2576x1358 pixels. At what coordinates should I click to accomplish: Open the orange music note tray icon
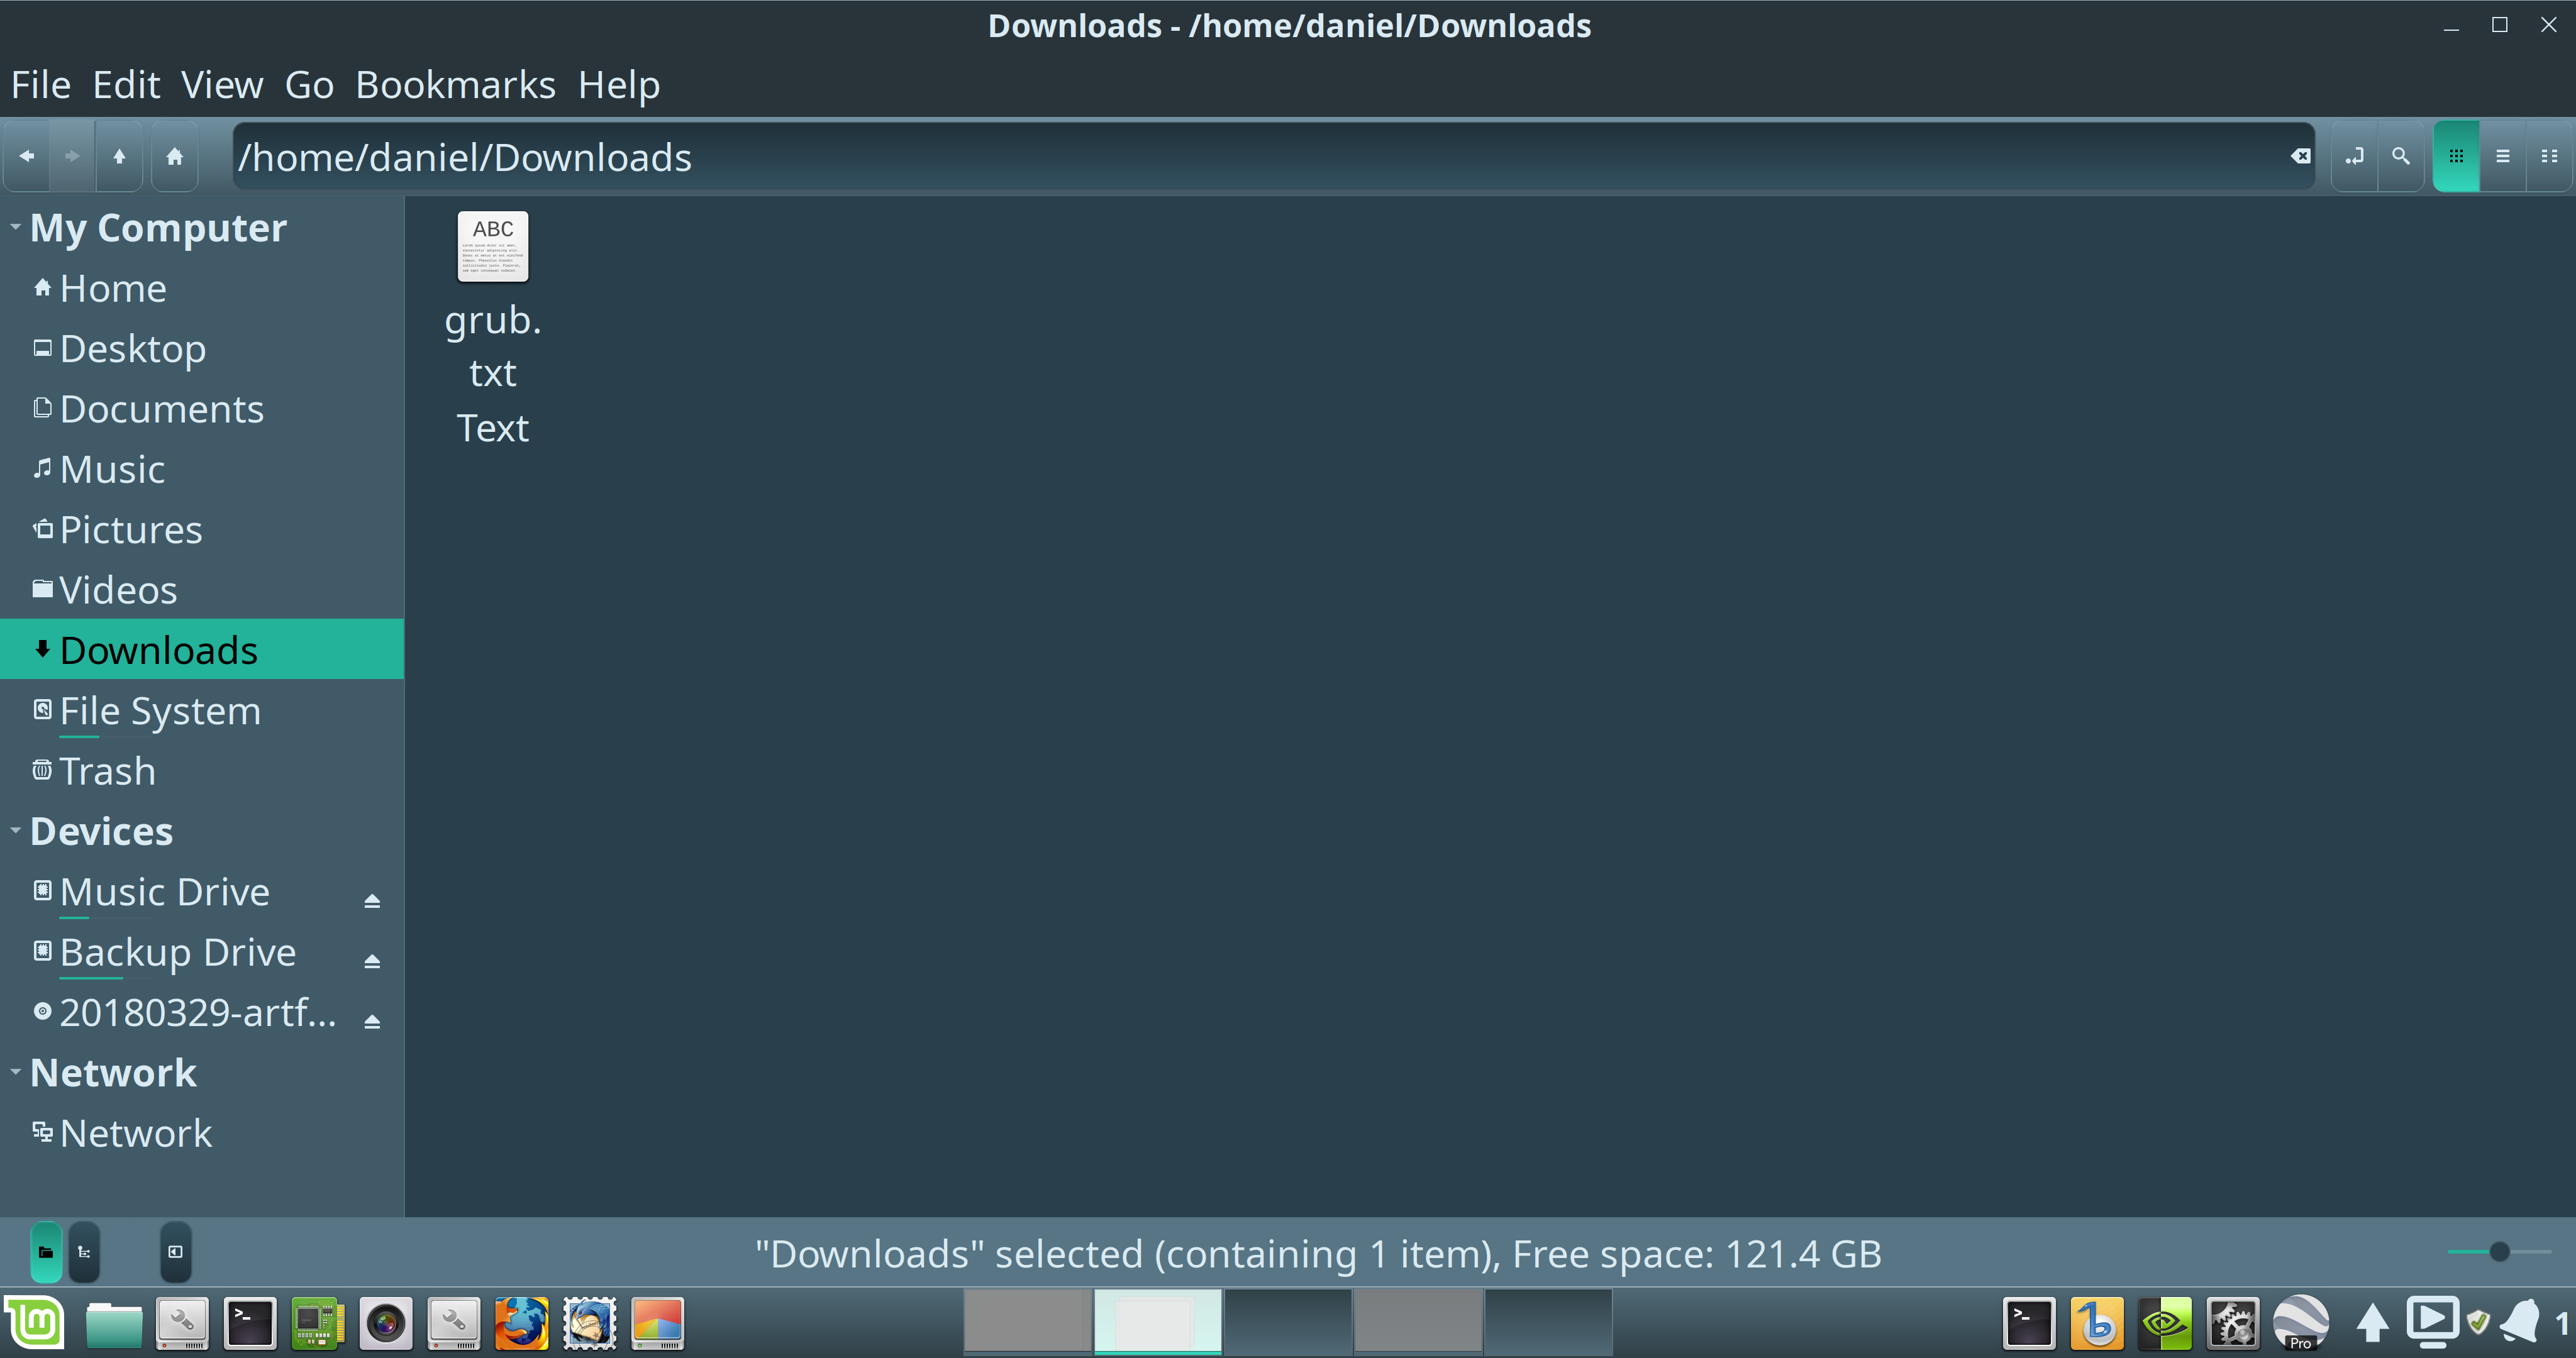click(x=2097, y=1322)
